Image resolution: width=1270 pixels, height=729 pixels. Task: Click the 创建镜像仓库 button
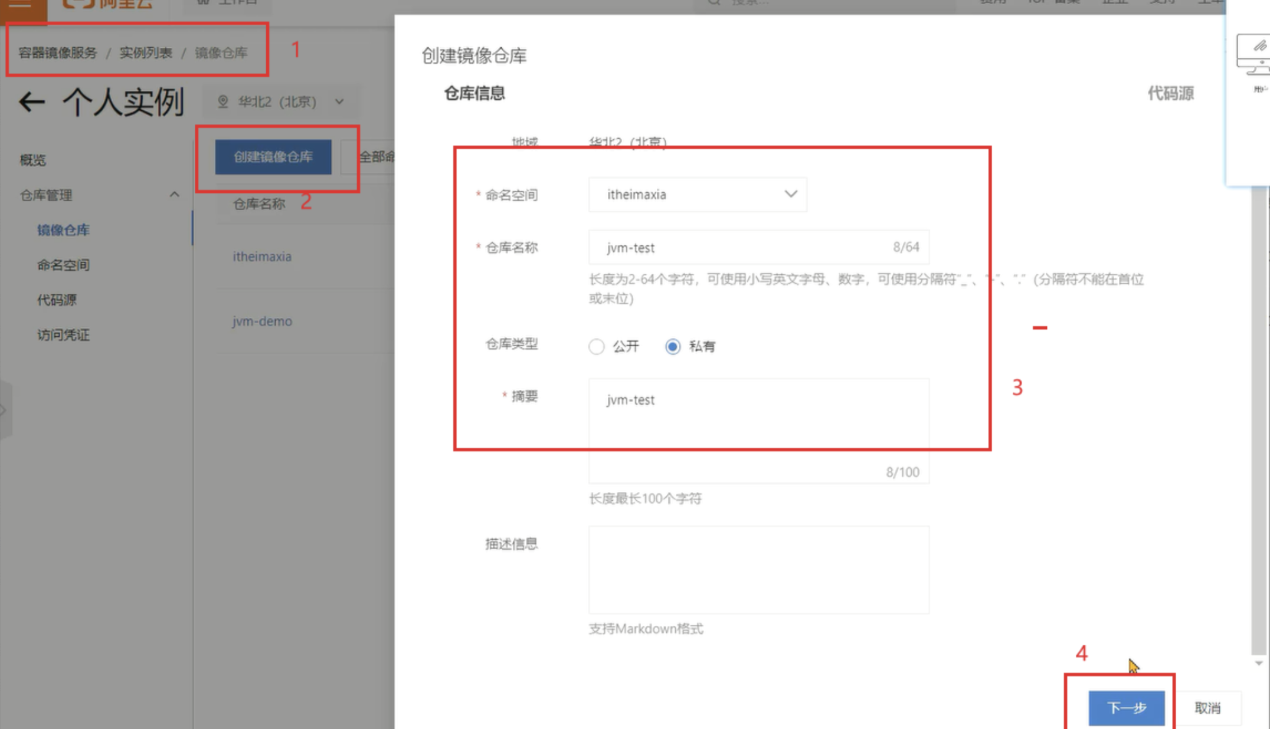tap(273, 157)
